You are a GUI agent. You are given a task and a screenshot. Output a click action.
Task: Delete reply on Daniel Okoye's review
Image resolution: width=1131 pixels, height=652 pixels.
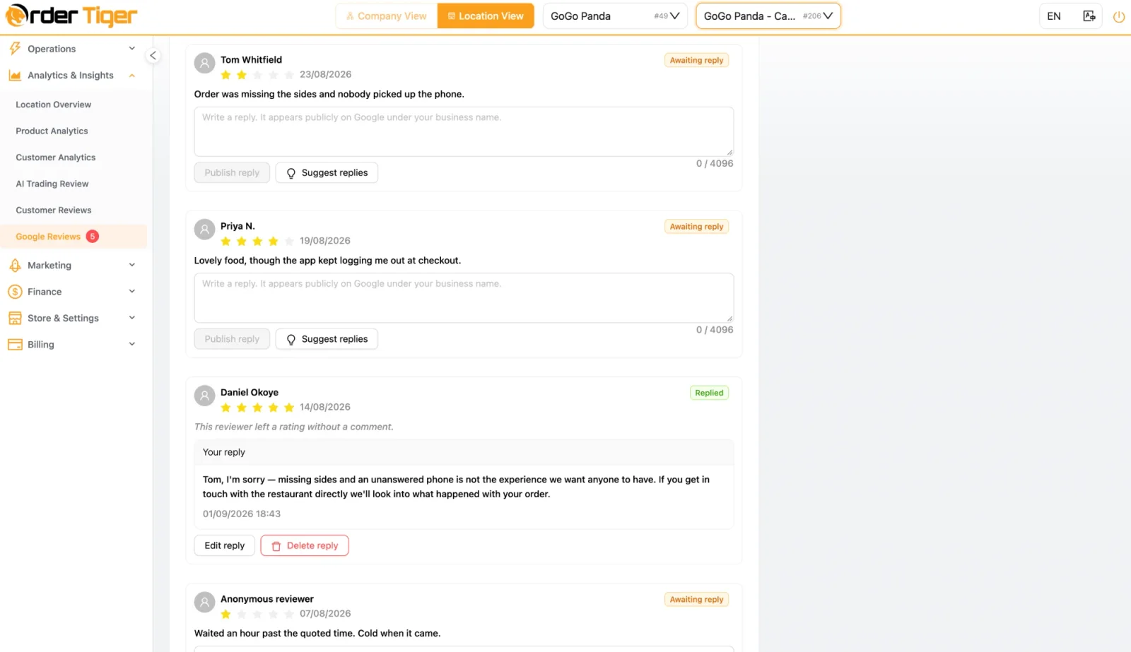click(x=305, y=545)
